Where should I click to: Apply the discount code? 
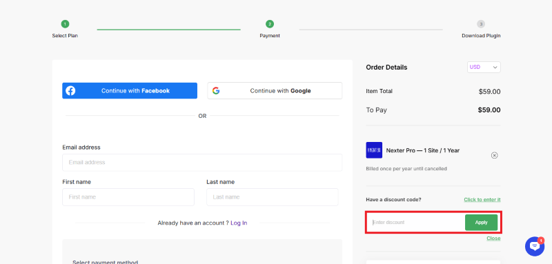481,223
